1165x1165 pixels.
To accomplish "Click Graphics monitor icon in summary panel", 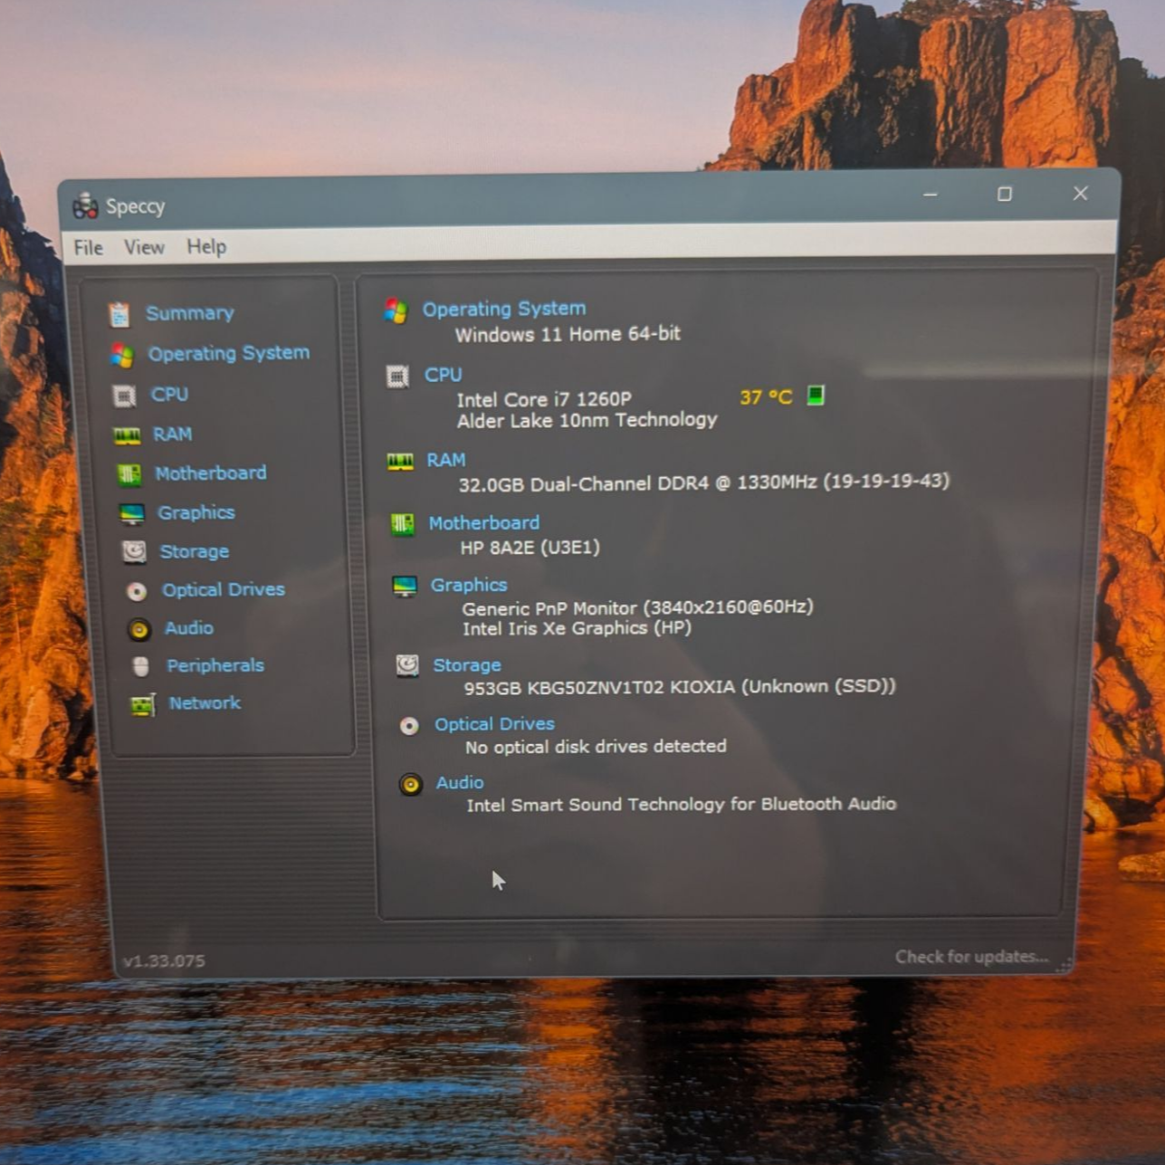I will click(405, 587).
